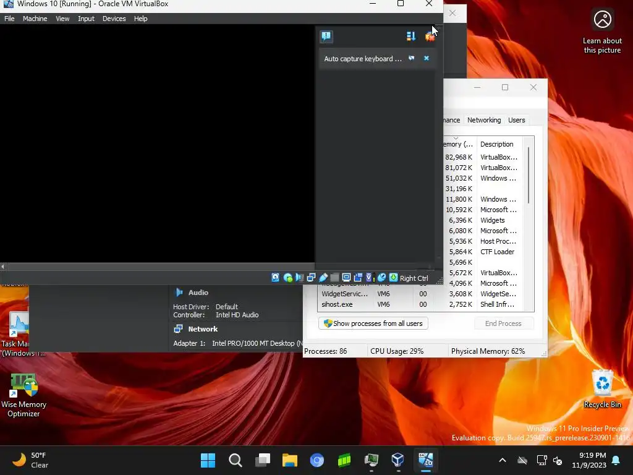Click the mouse integration status icon

381,278
